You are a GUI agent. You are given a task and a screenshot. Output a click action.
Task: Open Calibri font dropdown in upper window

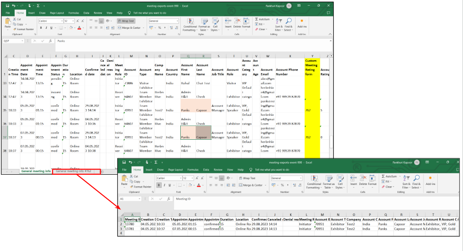coord(62,21)
